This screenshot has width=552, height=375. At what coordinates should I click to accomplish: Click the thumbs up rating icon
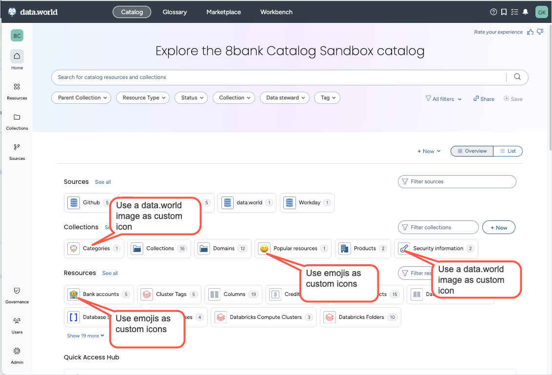click(x=530, y=32)
